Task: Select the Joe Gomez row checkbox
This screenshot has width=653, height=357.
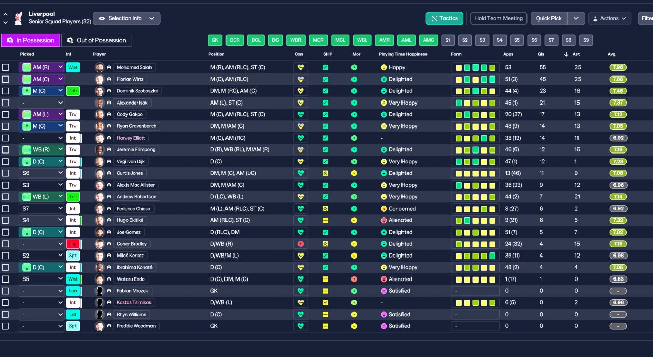Action: click(x=5, y=232)
